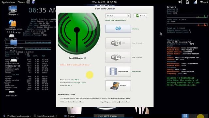Viewport: 209px width, 118px height.
Task: Click the Fern WIFI Cracker title bar
Action: [105, 9]
